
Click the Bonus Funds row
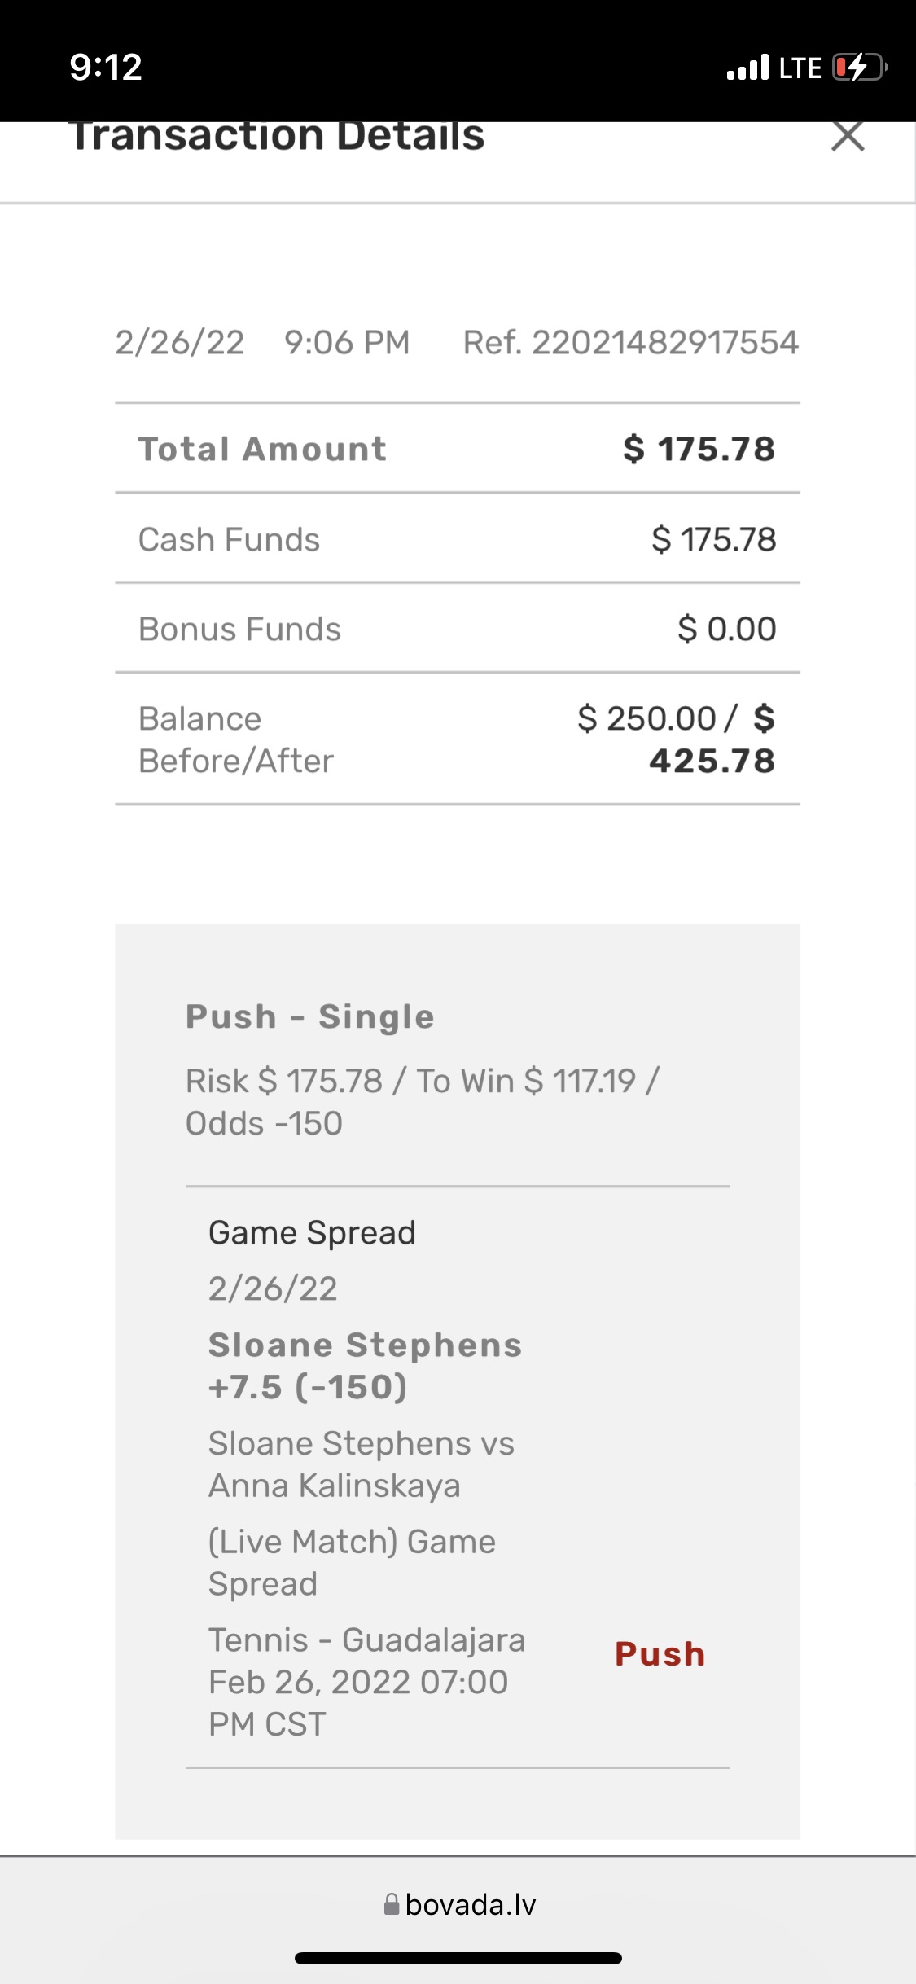tap(457, 629)
